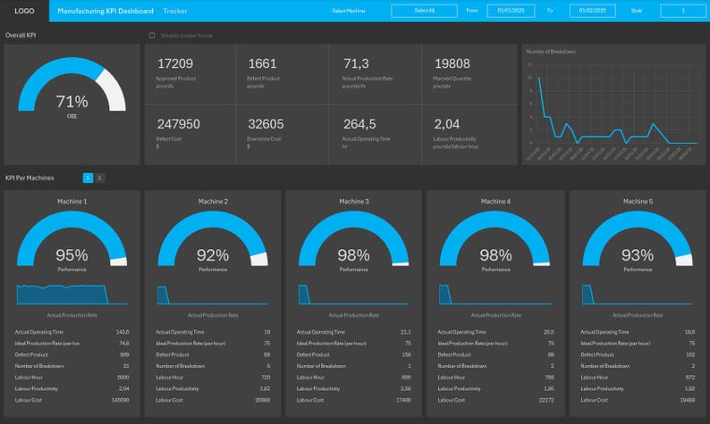Viewport: 710px width, 424px height.
Task: Select Machine 3 Defect Product row
Action: tap(353, 355)
